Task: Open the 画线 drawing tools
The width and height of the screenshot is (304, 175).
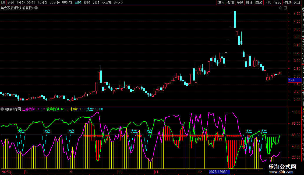Action: (259, 2)
